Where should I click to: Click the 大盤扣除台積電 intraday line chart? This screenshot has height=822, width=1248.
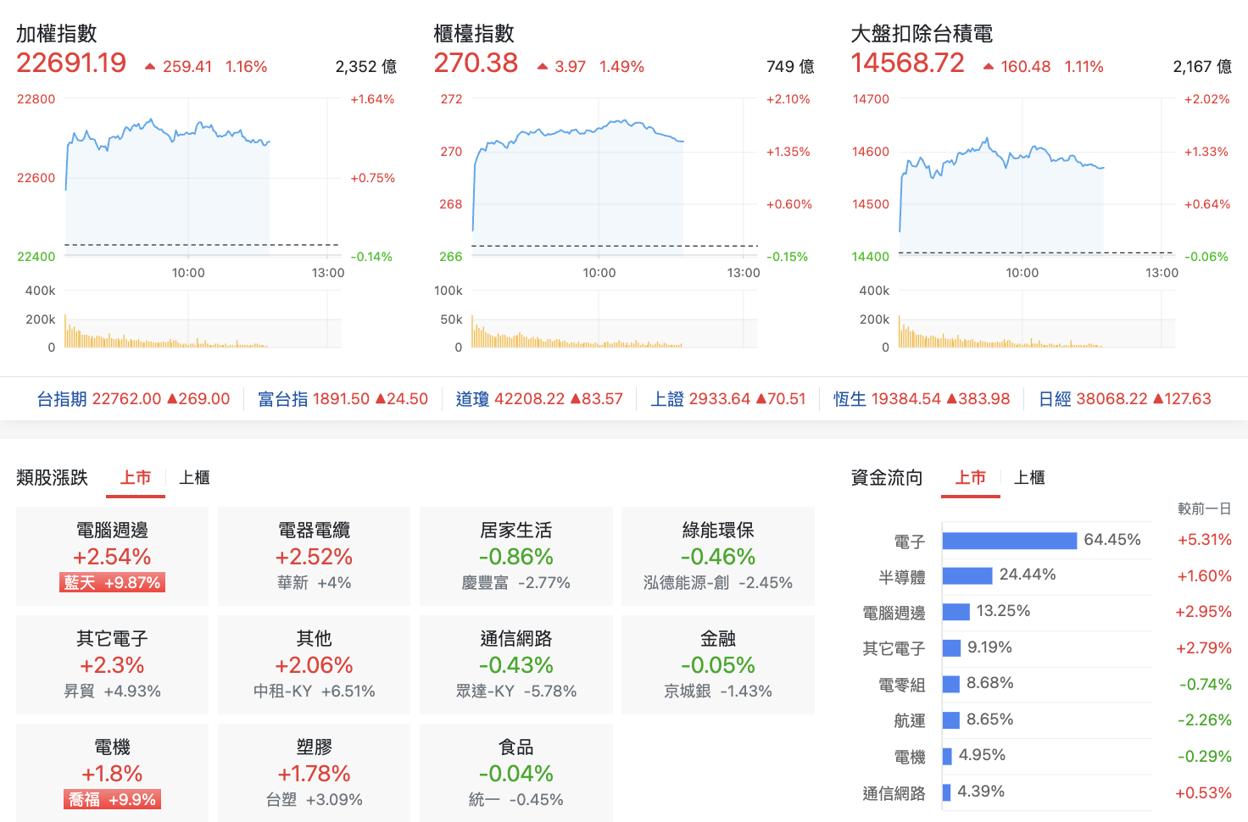(1036, 178)
